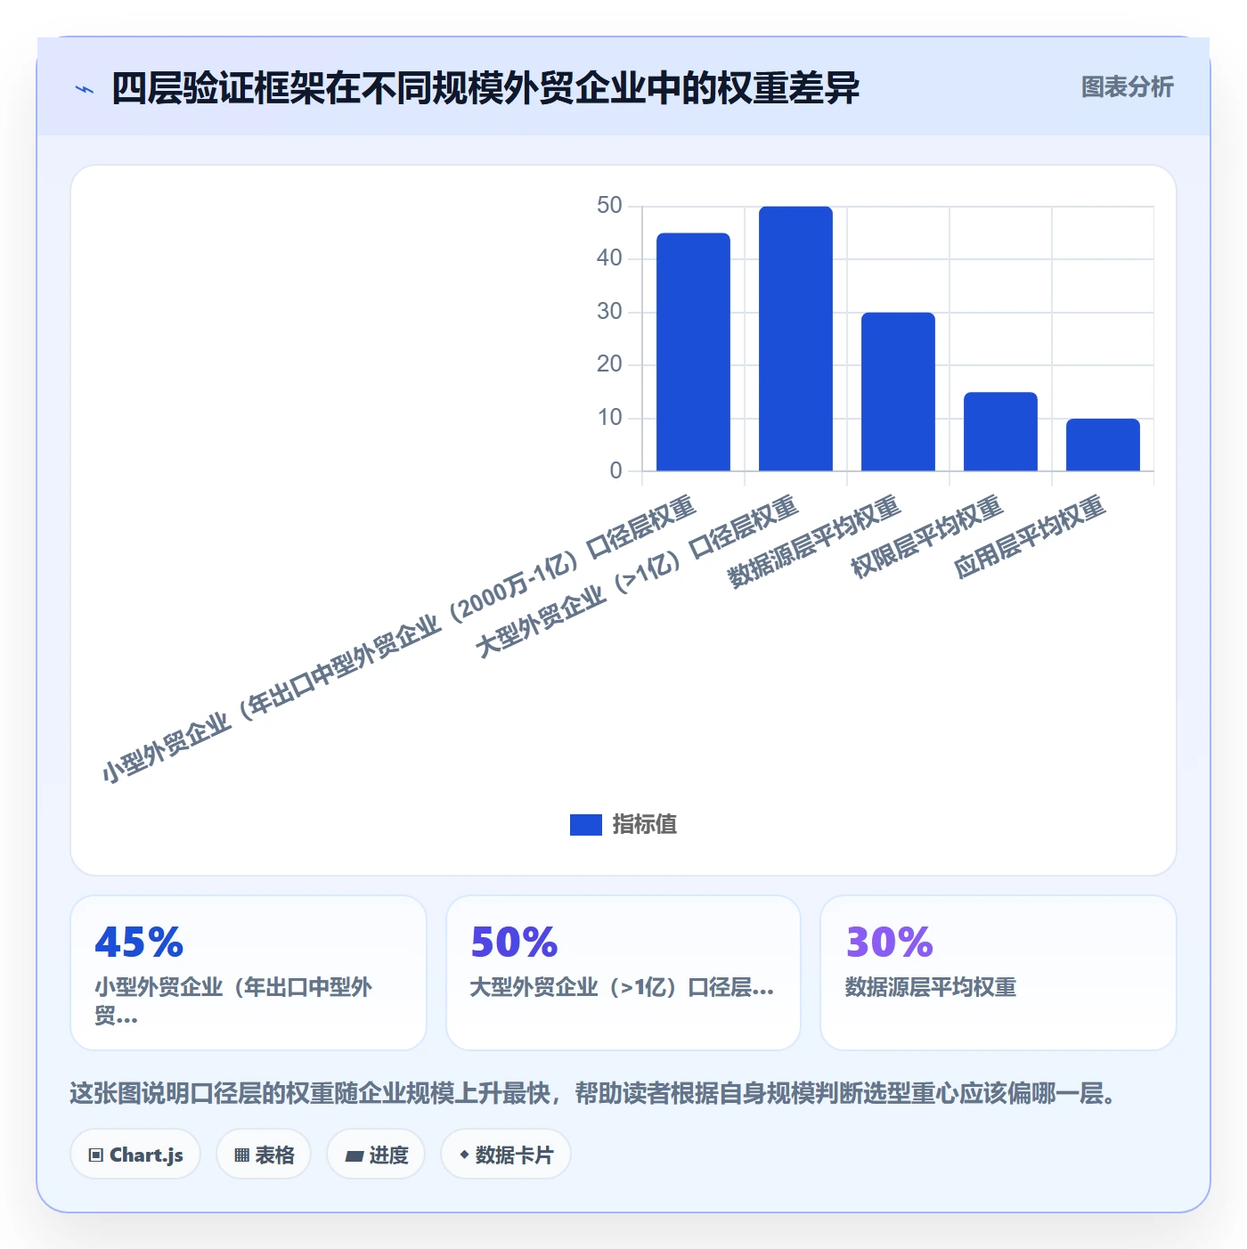Click the 权限层平均权重 bar
Viewport: 1247px width, 1249px height.
[1000, 431]
